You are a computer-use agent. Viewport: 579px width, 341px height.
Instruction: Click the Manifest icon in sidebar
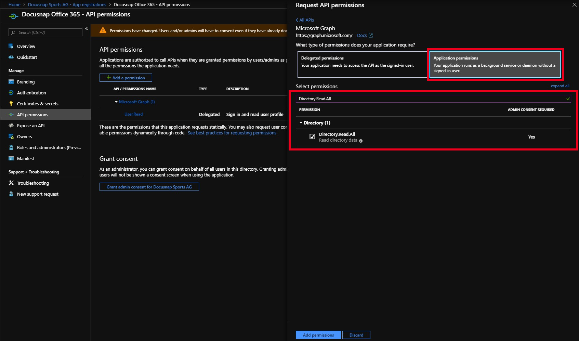[11, 158]
